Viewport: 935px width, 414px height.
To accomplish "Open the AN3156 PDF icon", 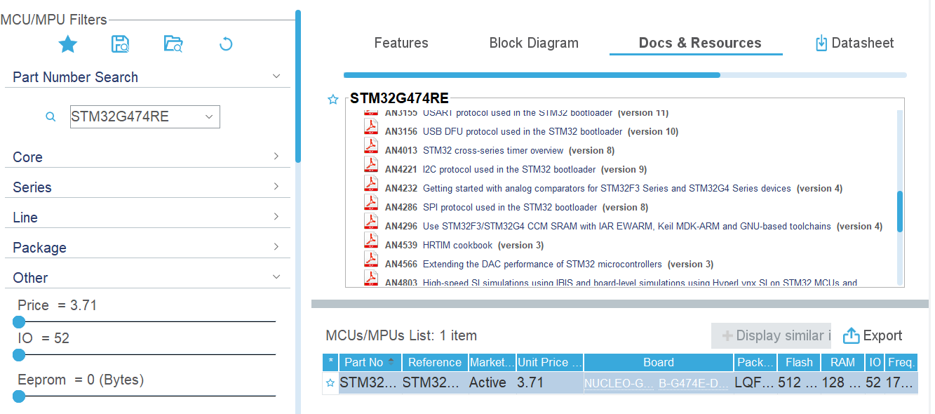I will tap(371, 127).
